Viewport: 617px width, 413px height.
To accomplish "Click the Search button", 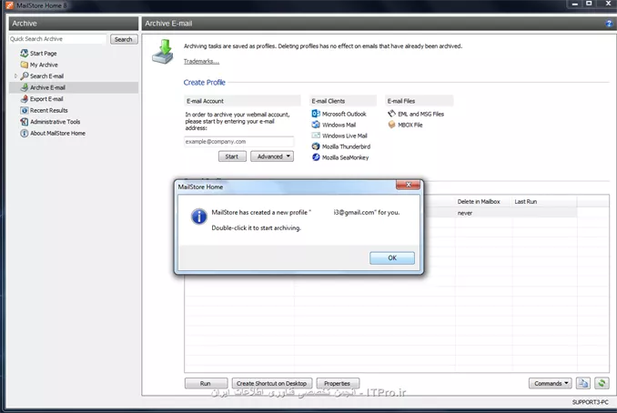I will click(124, 39).
